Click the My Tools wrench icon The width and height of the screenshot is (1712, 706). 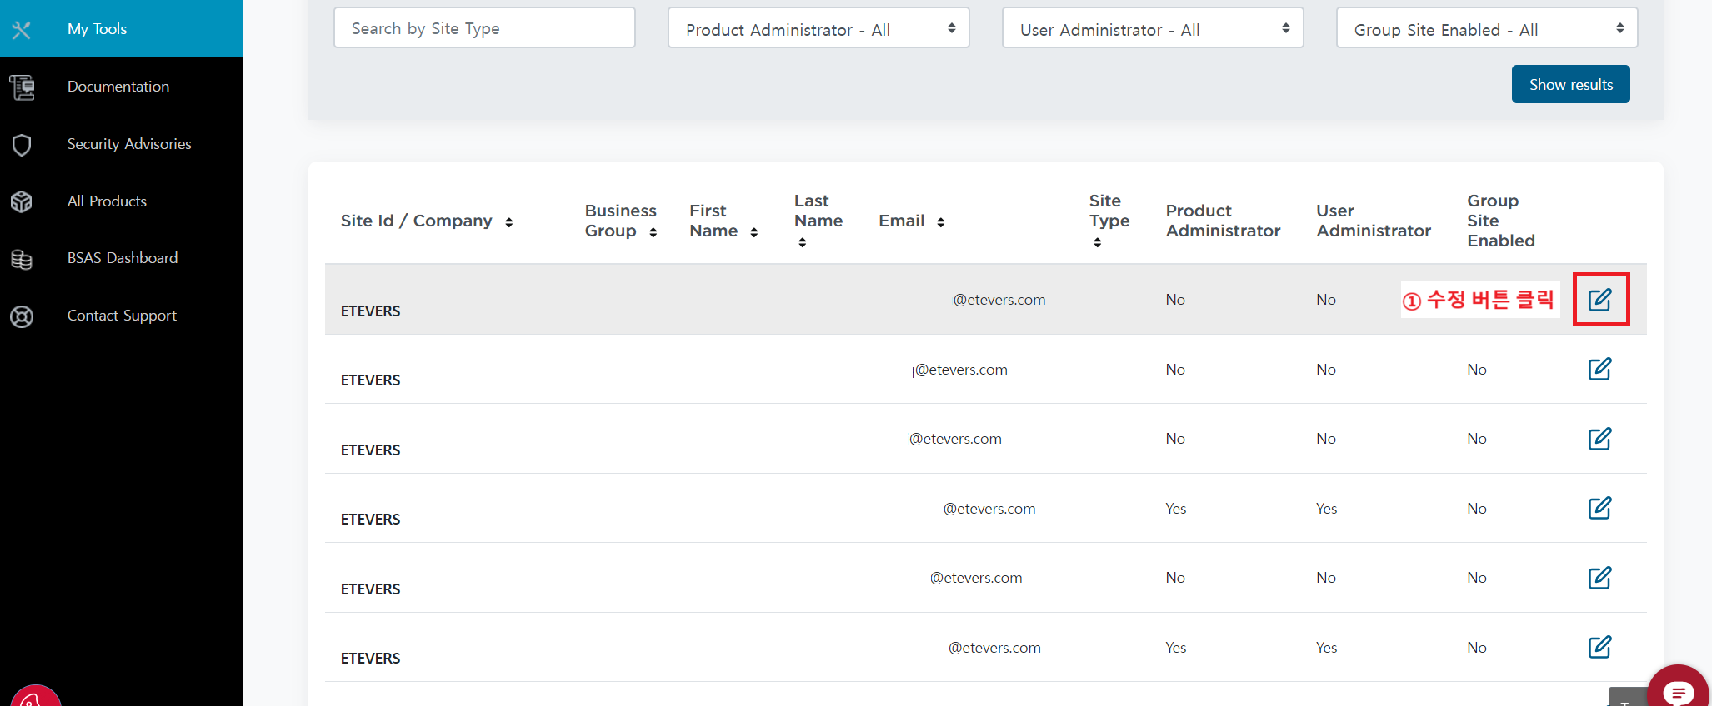pos(22,30)
